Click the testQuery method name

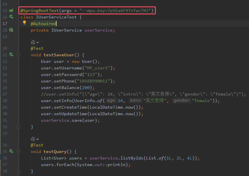[55, 152]
